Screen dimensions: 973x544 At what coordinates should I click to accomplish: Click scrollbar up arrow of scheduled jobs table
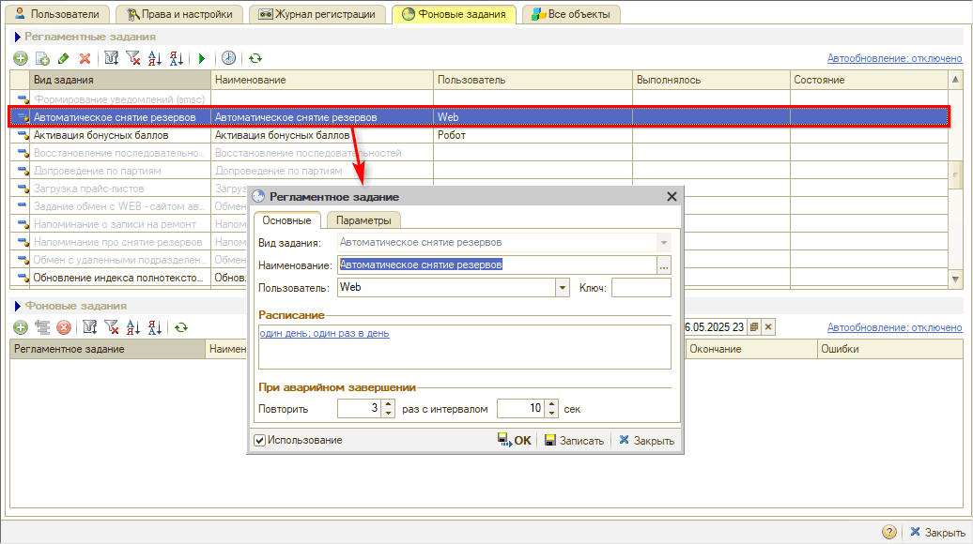(x=956, y=80)
